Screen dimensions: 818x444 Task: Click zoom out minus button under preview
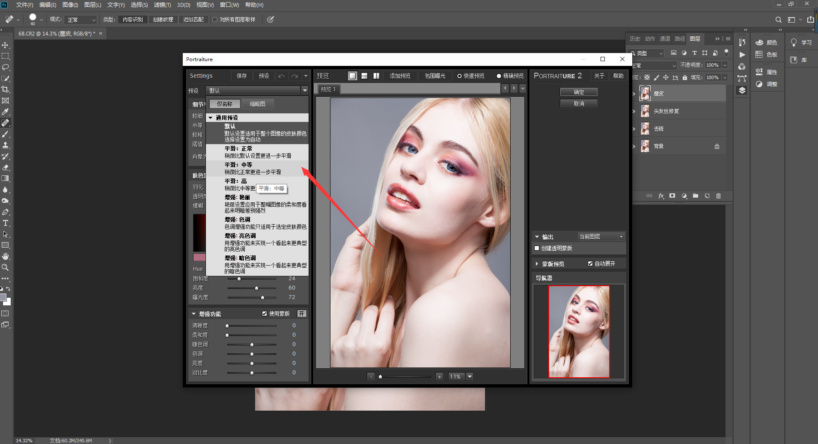point(371,376)
